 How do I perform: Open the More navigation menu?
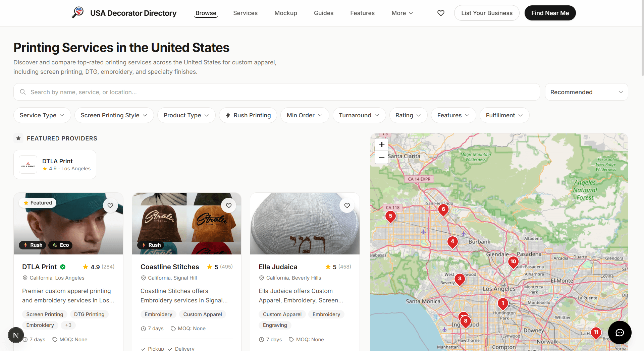pyautogui.click(x=402, y=13)
